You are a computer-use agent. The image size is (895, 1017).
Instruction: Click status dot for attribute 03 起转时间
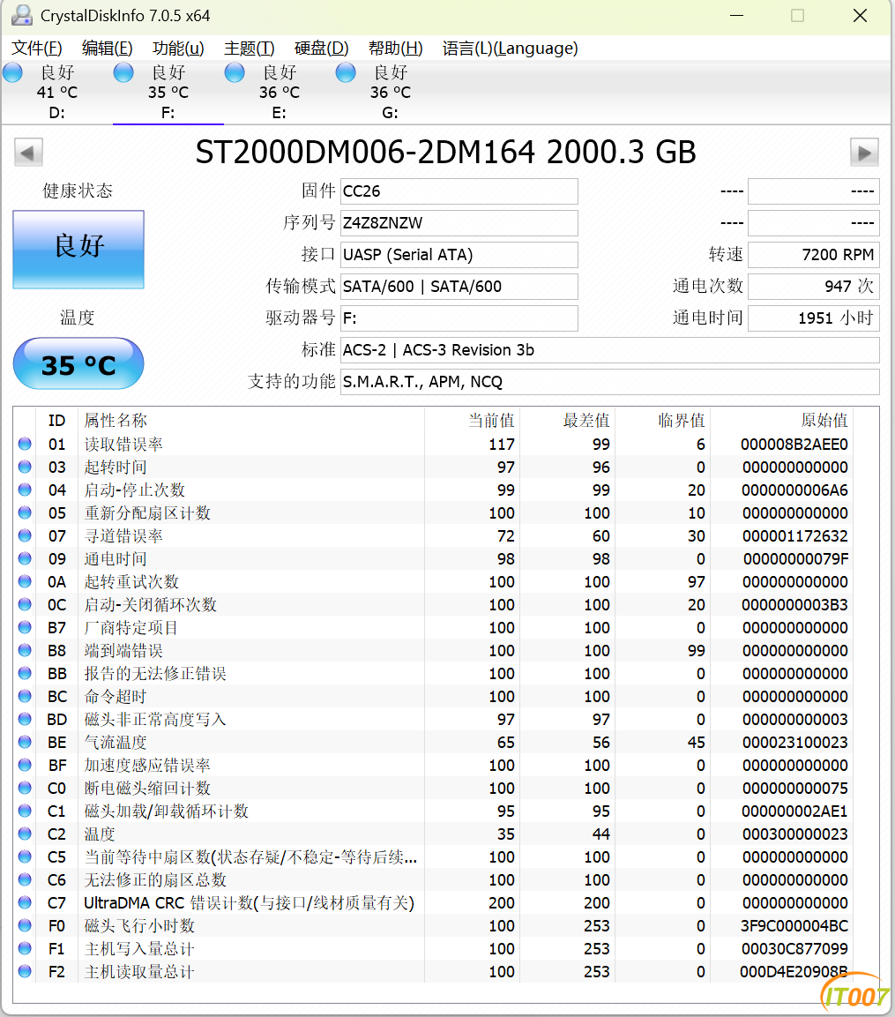(25, 467)
